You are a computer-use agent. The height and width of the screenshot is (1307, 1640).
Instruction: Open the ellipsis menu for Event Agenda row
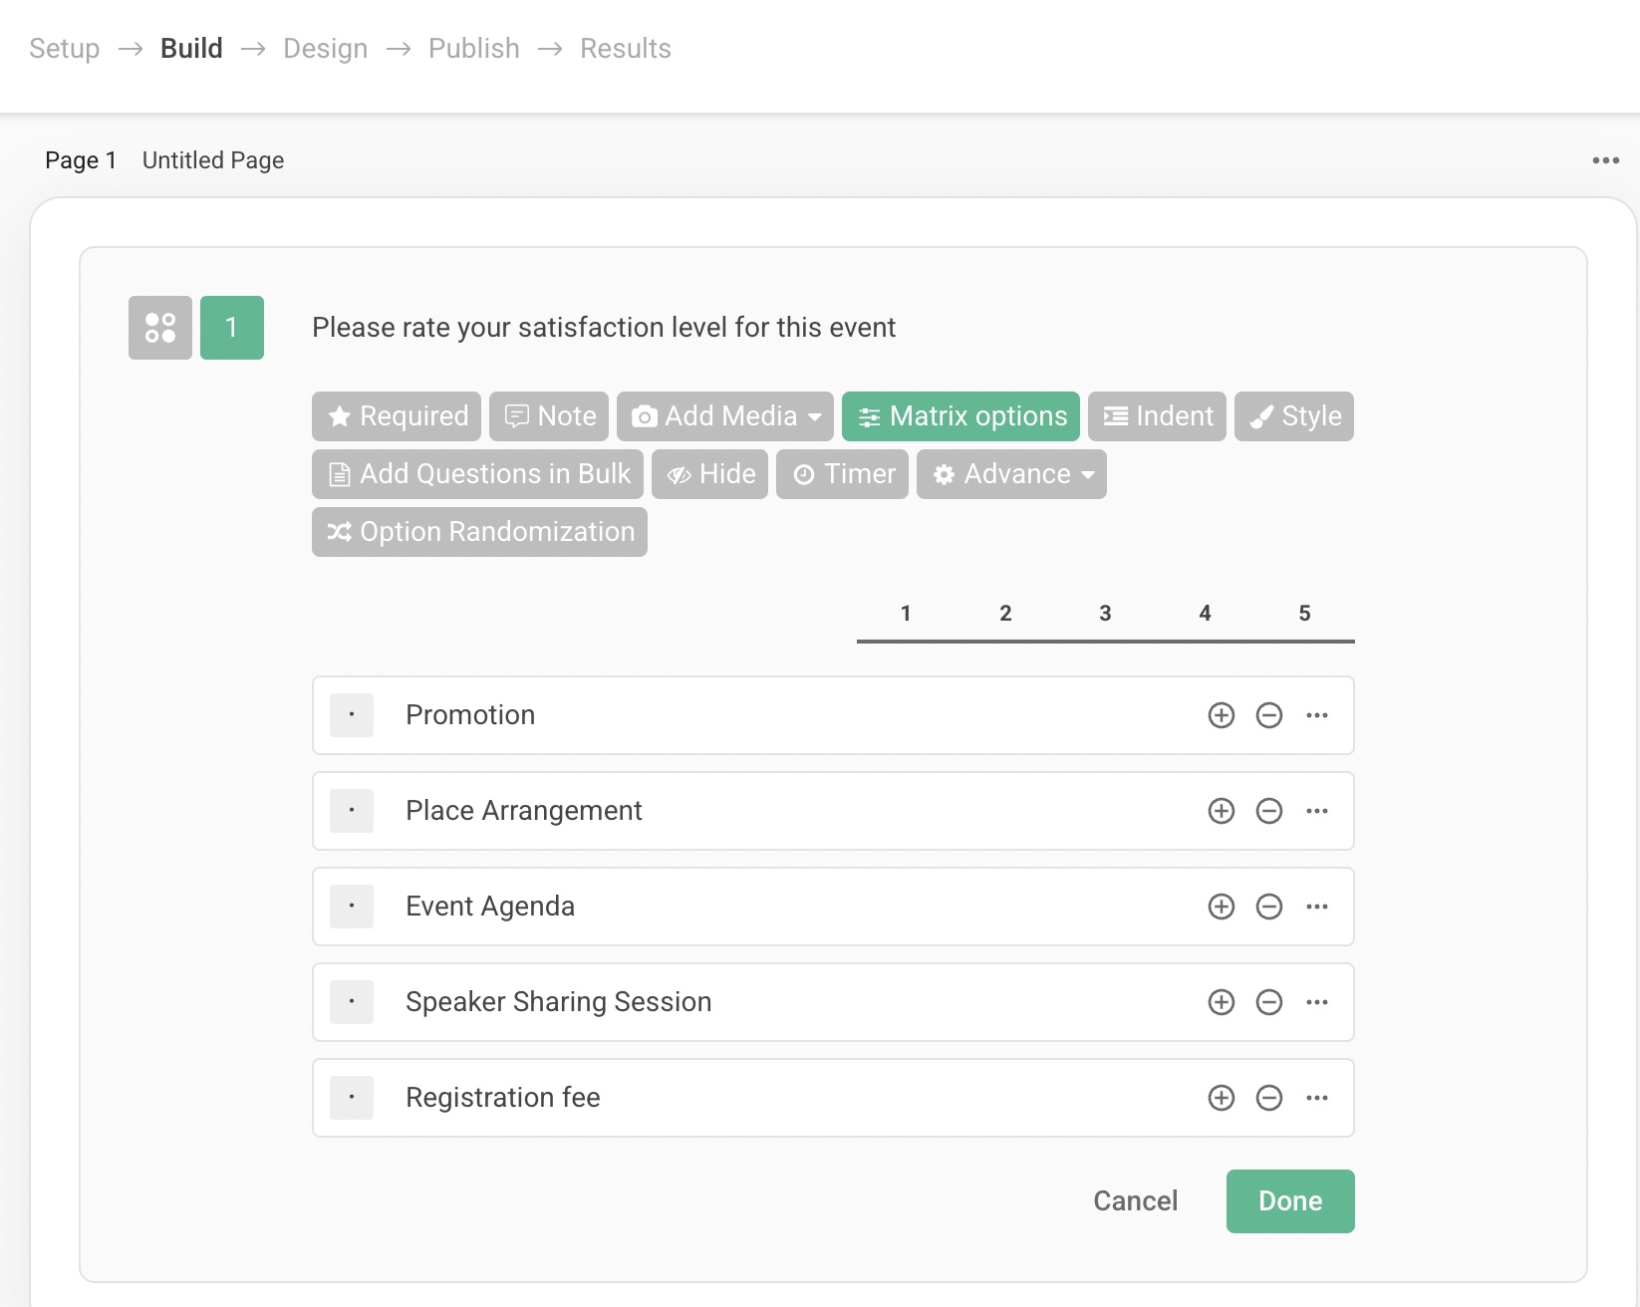click(1317, 907)
